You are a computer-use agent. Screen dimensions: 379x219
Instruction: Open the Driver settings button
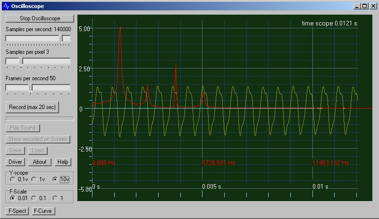(x=15, y=162)
